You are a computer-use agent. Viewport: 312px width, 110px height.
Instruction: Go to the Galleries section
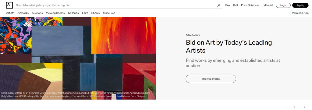[73, 13]
